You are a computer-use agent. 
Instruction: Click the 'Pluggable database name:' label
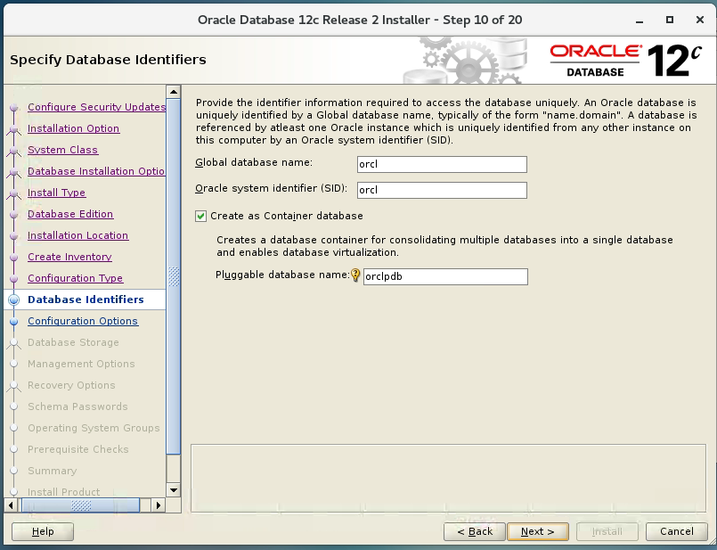point(282,275)
